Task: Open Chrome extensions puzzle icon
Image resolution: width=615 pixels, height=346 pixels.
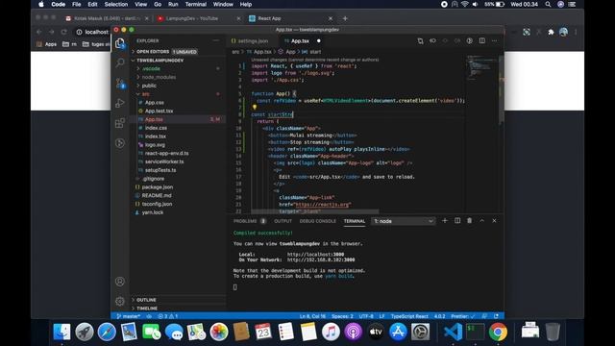Action: pyautogui.click(x=551, y=32)
